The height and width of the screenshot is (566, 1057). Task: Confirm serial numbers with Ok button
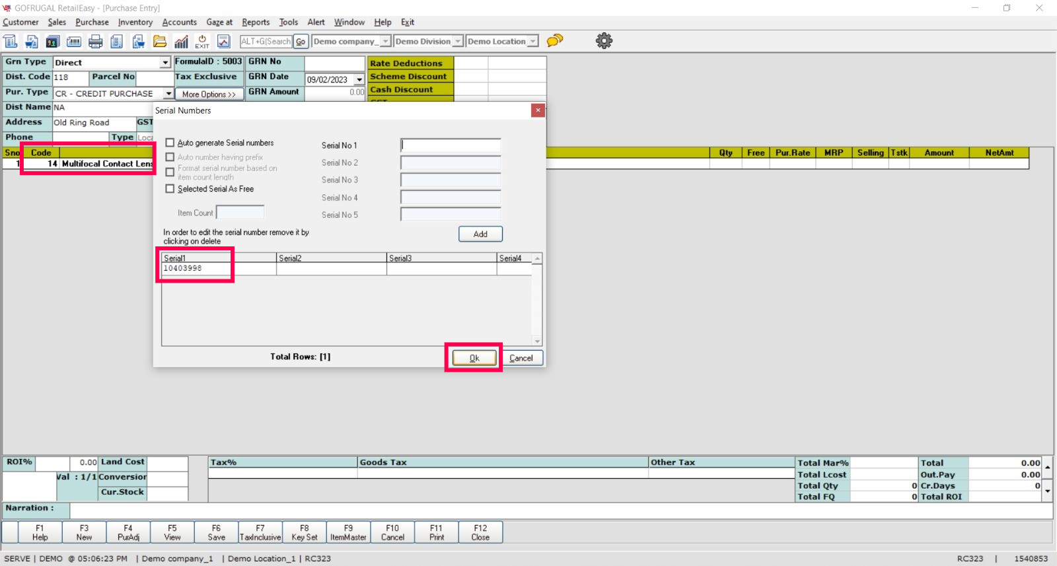pyautogui.click(x=474, y=358)
